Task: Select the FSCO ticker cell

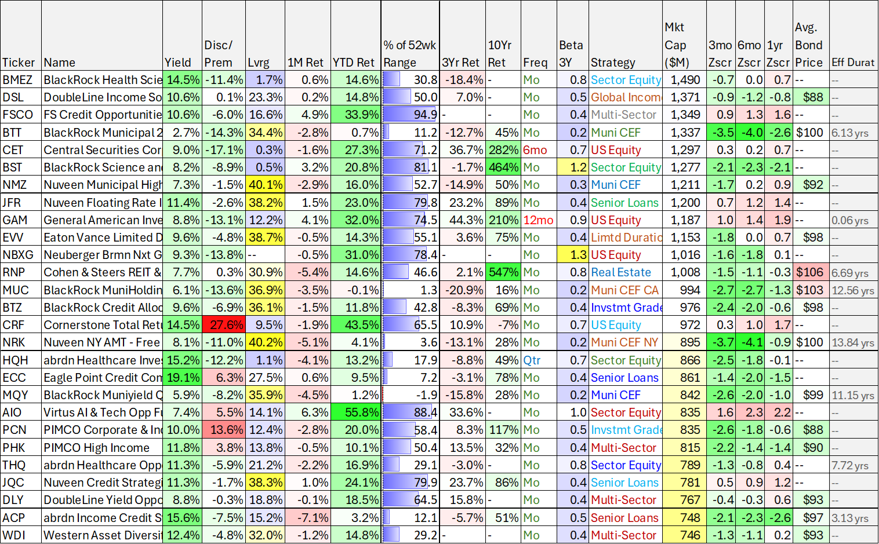Action: click(21, 115)
